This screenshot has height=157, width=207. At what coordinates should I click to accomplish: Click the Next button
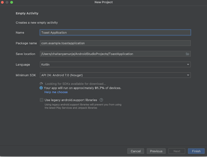(176, 151)
